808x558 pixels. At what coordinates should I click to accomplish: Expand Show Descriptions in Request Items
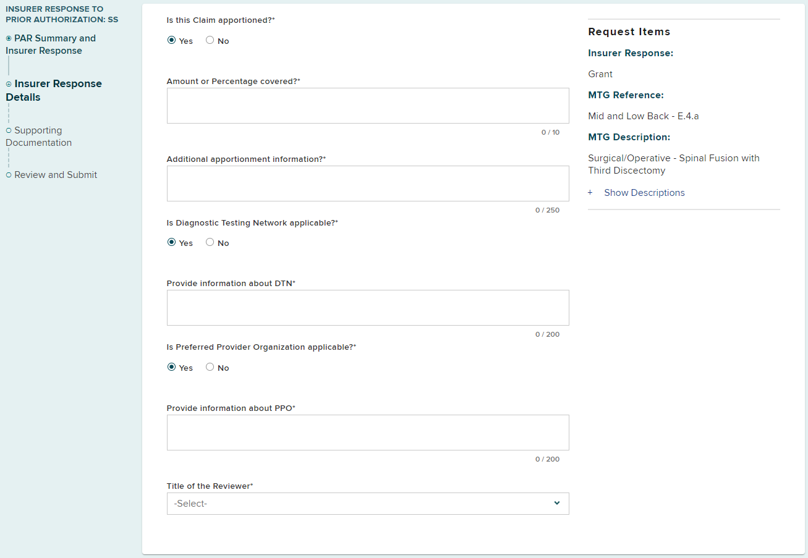(644, 193)
